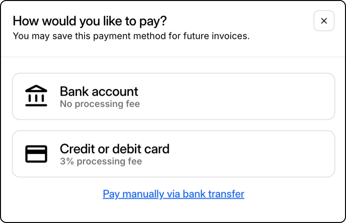346x223 pixels.
Task: Follow the blue bank transfer hyperlink
Action: (173, 194)
